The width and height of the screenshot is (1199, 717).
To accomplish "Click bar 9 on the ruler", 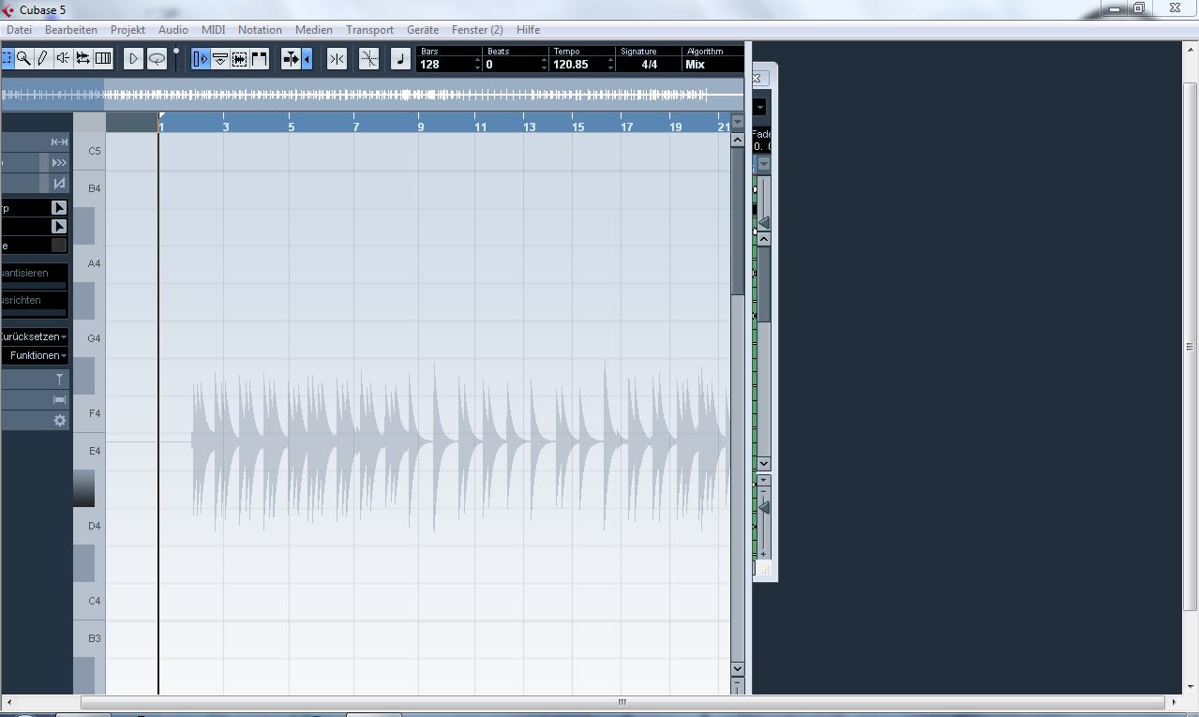I will (421, 127).
